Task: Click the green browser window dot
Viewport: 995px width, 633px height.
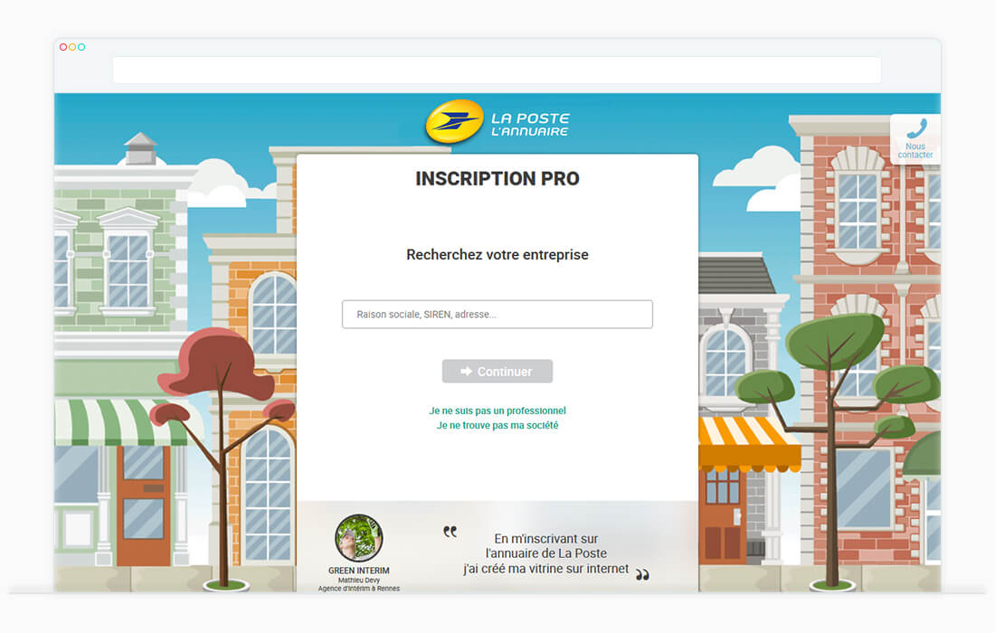Action: click(81, 47)
